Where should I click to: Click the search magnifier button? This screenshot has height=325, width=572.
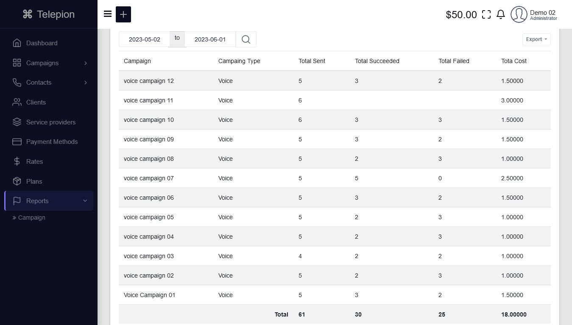(x=246, y=39)
